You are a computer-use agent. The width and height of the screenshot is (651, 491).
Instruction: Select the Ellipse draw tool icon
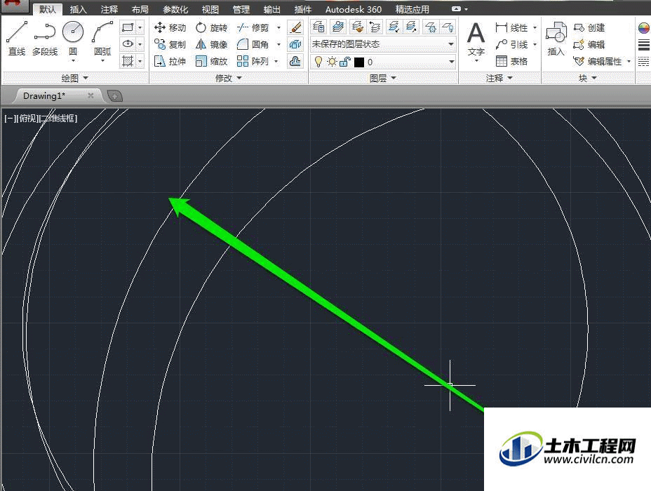point(128,44)
